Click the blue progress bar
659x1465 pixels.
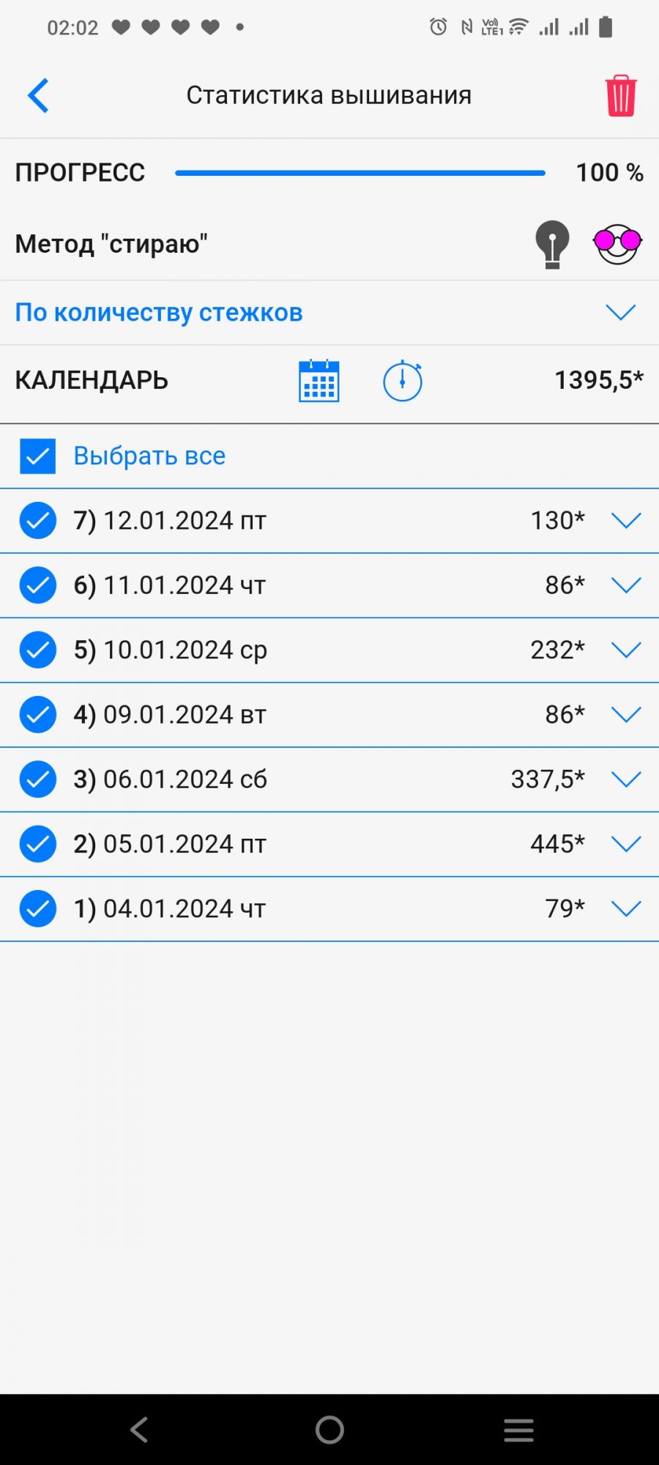point(360,173)
